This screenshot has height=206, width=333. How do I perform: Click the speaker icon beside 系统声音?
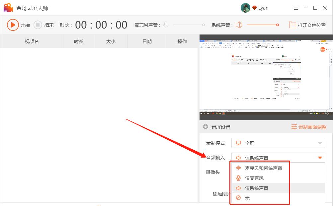click(239, 25)
